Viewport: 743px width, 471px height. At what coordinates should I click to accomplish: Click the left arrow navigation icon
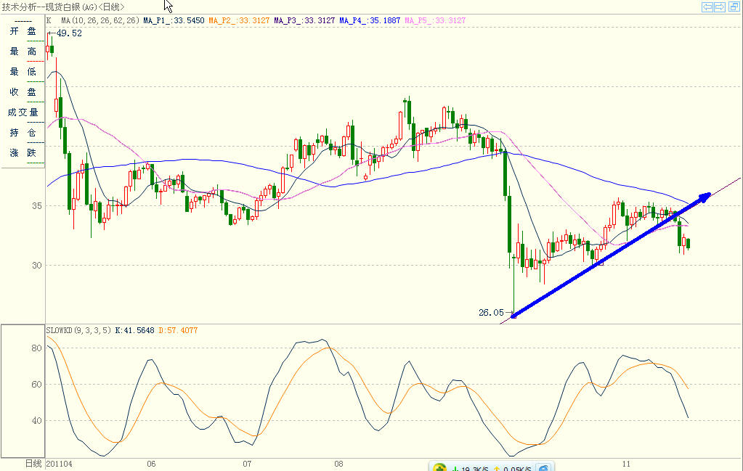707,7
